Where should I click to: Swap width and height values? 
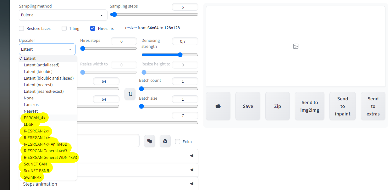pyautogui.click(x=130, y=94)
